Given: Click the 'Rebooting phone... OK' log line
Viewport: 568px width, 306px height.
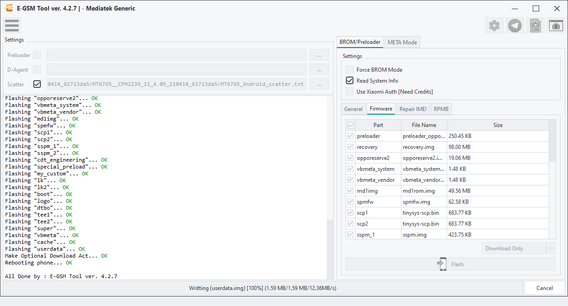Looking at the screenshot, I should click(x=38, y=263).
